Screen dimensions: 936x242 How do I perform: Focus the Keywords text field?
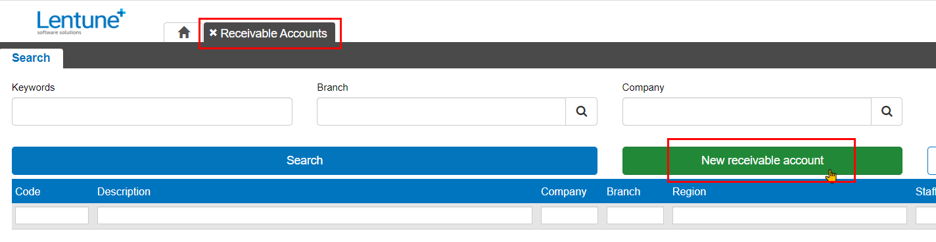click(152, 112)
